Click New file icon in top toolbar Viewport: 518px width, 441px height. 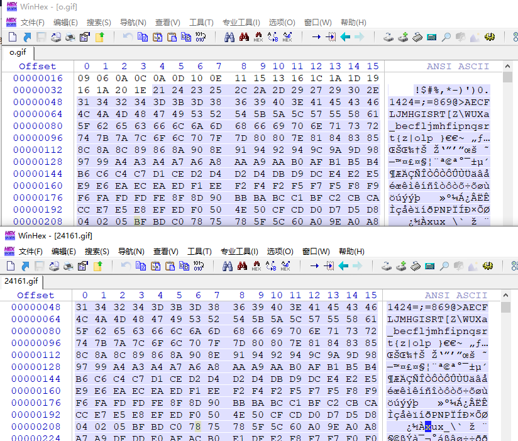(13, 37)
